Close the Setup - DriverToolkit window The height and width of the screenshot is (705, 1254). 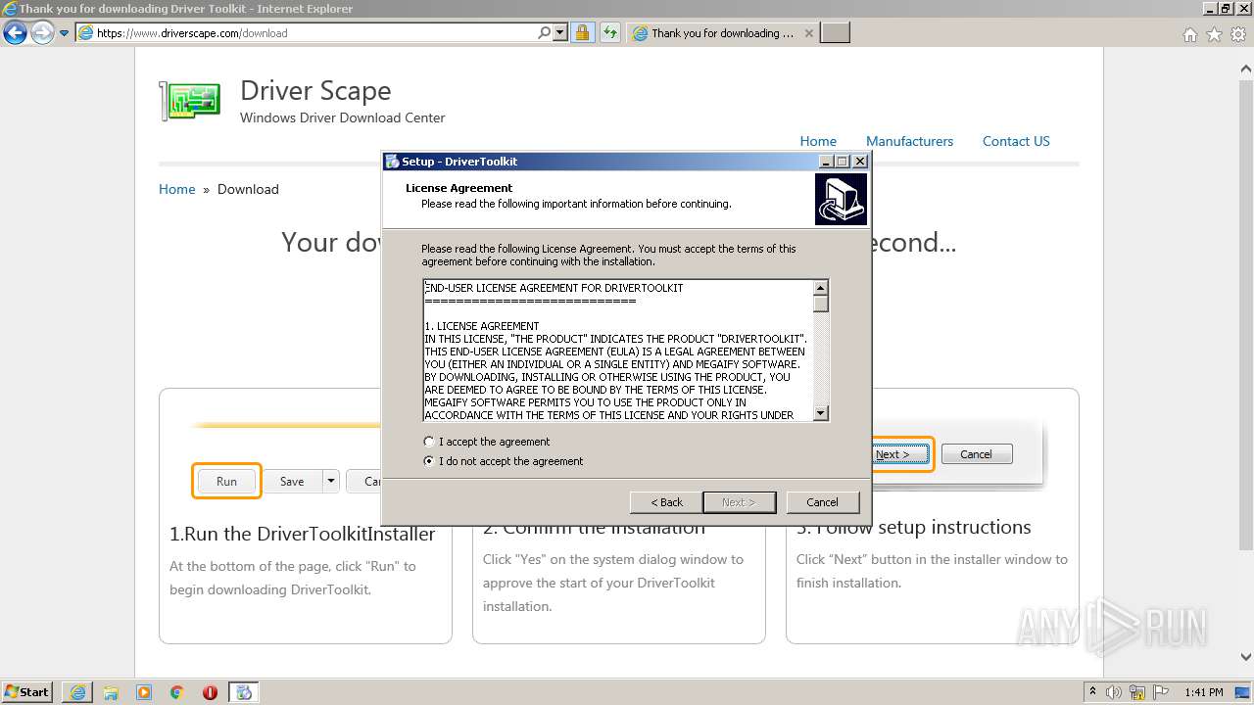(x=859, y=162)
